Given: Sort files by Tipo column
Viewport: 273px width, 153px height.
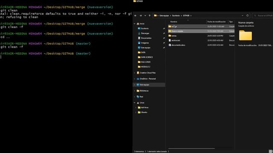Looking at the screenshot, I should coord(231,22).
